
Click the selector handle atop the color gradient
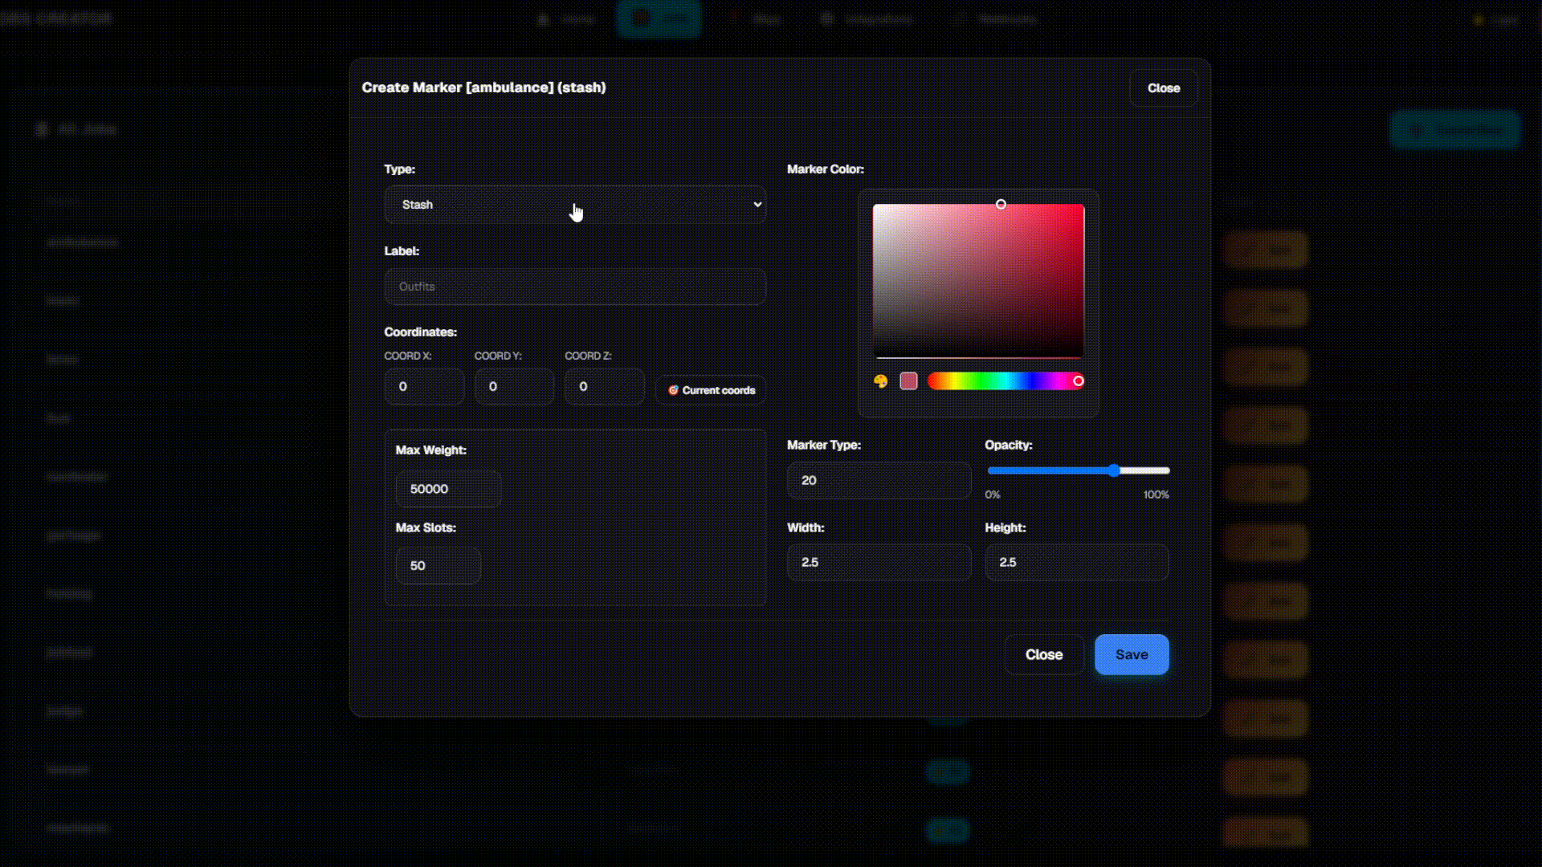click(1001, 204)
